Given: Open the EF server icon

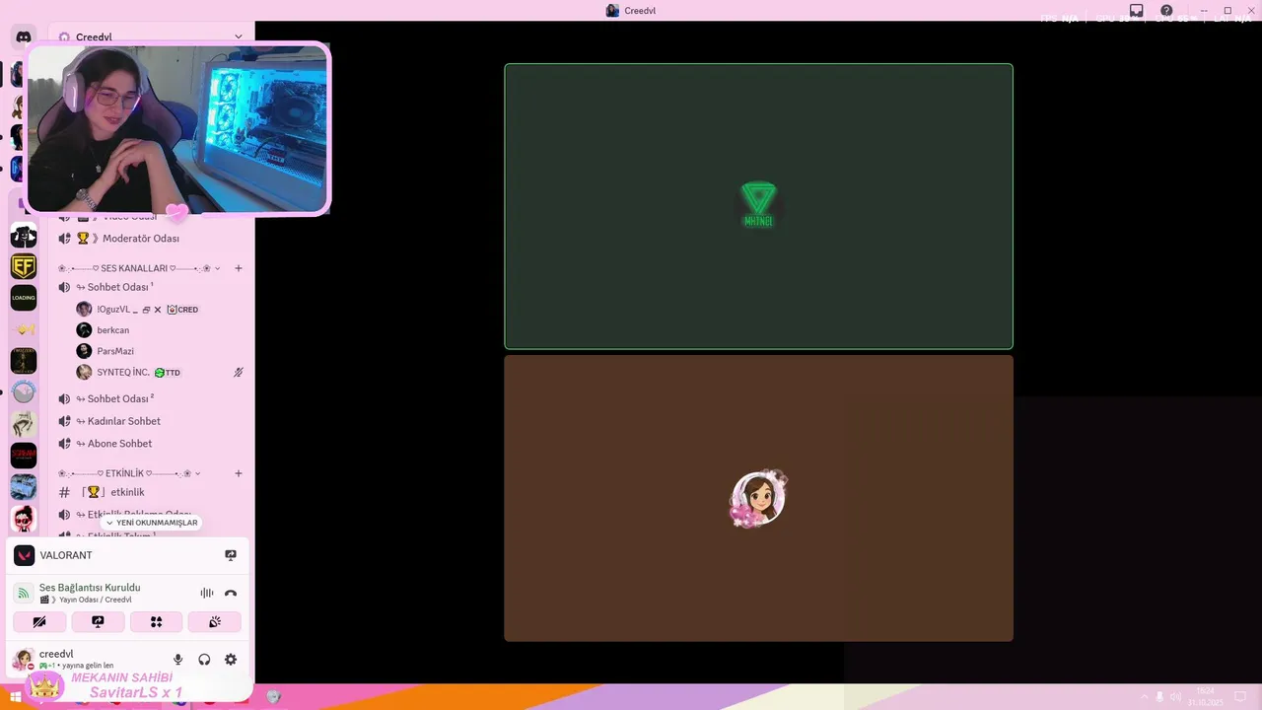Looking at the screenshot, I should pyautogui.click(x=24, y=266).
